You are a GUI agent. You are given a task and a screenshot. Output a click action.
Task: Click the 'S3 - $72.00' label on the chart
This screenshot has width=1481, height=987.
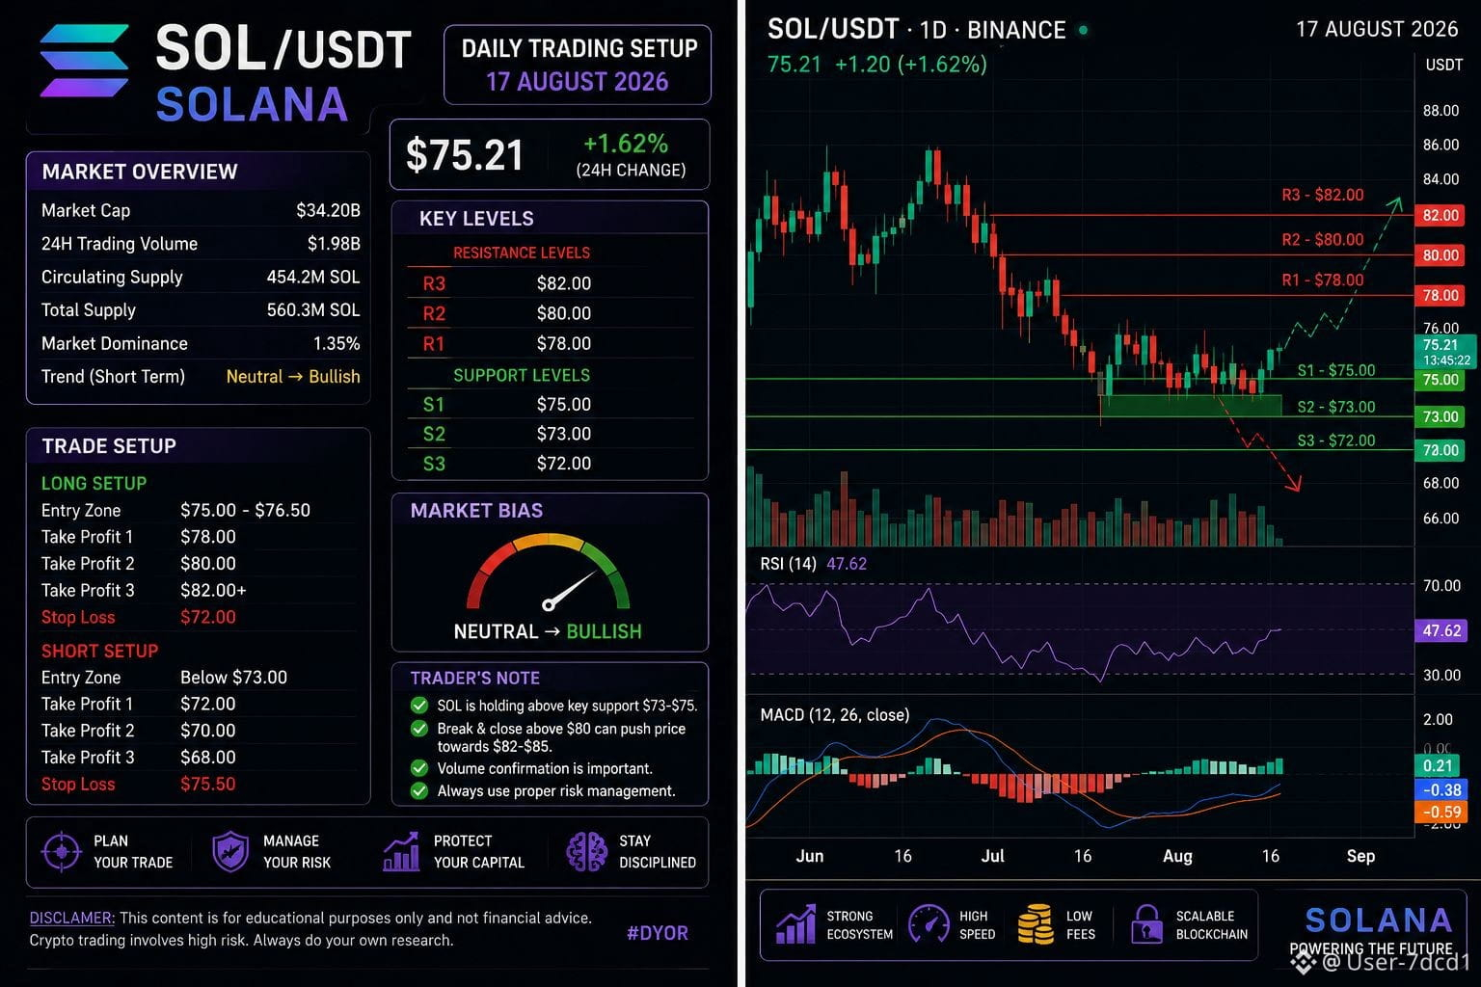tap(1336, 440)
